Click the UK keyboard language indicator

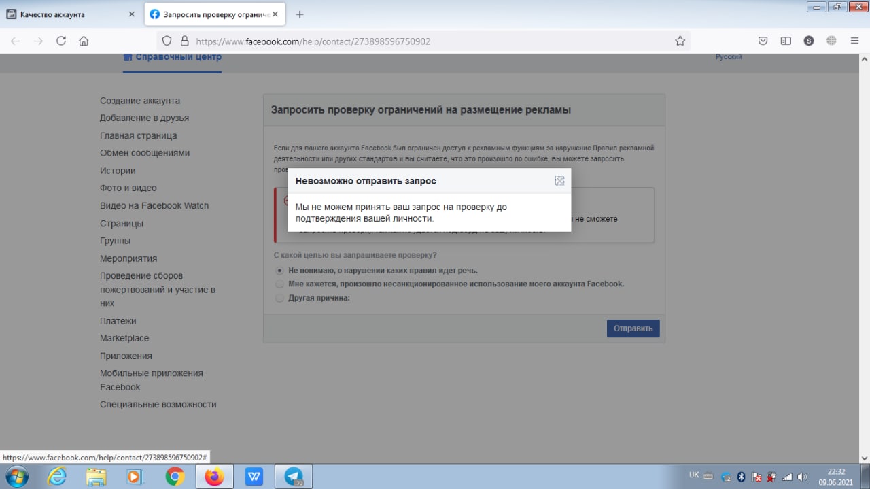[x=694, y=475]
